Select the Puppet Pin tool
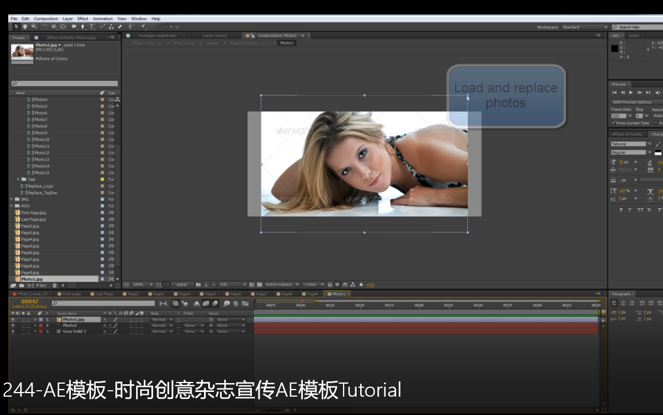The height and width of the screenshot is (415, 663). [143, 27]
